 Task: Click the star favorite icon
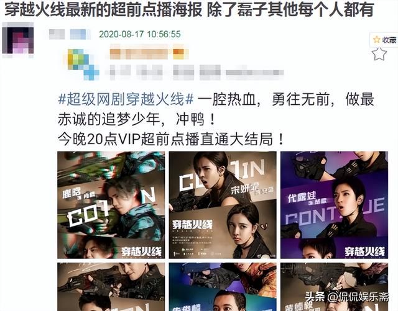379,54
